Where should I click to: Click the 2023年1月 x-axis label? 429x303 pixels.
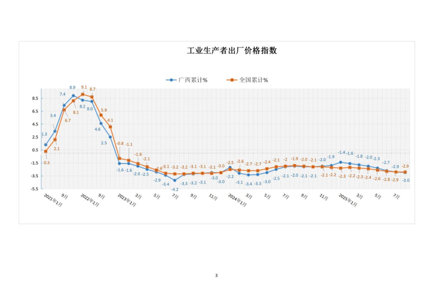pos(127,200)
